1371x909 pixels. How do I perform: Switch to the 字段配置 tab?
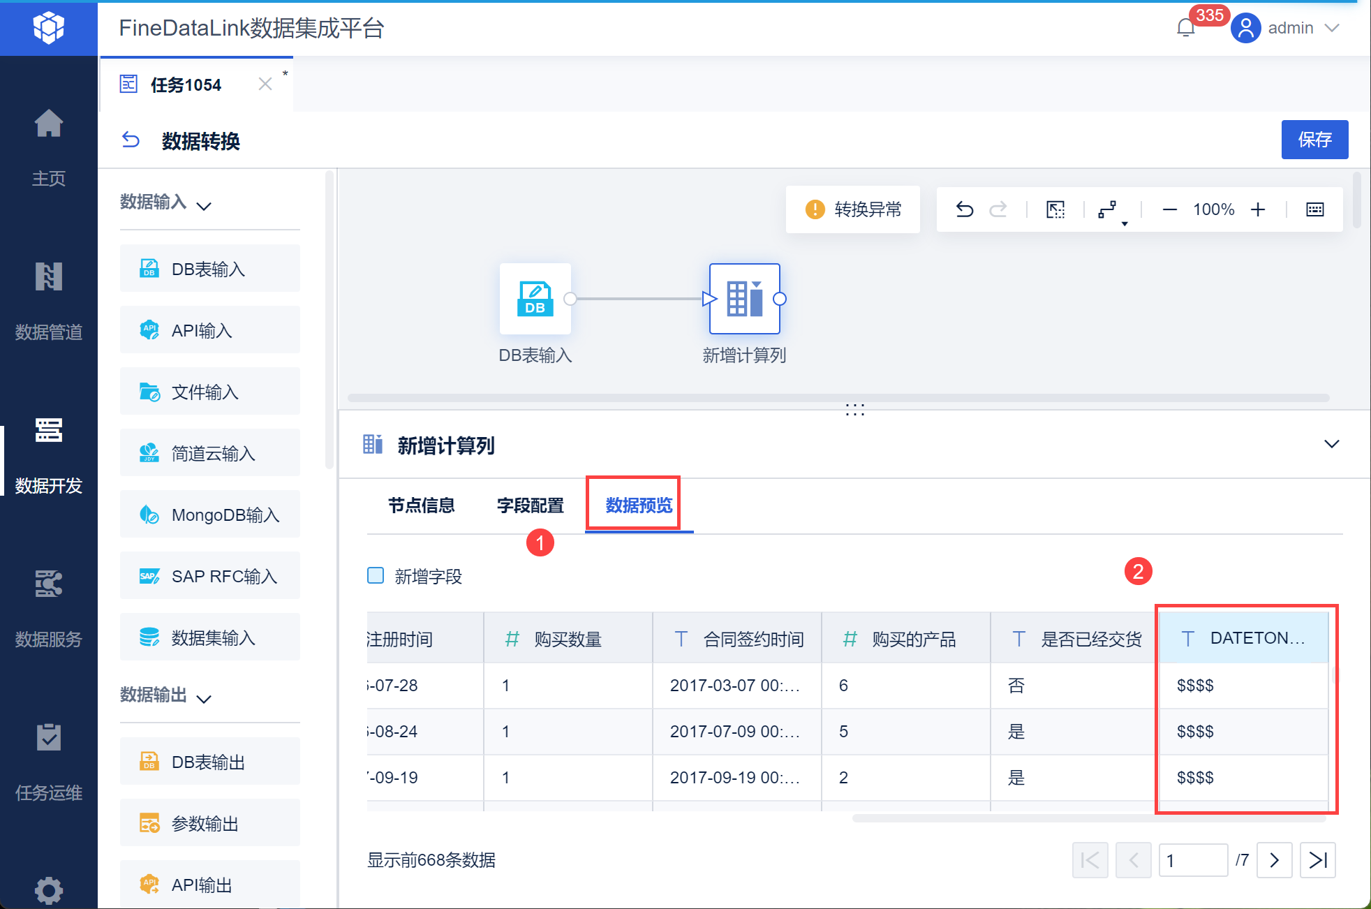pos(531,505)
